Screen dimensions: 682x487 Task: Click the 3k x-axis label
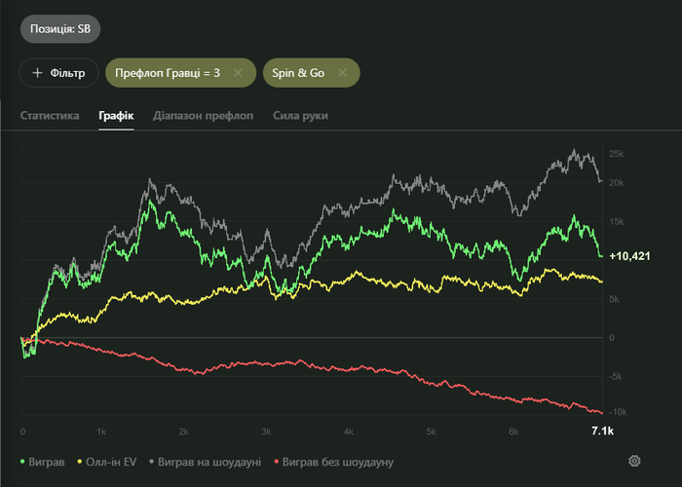[266, 431]
